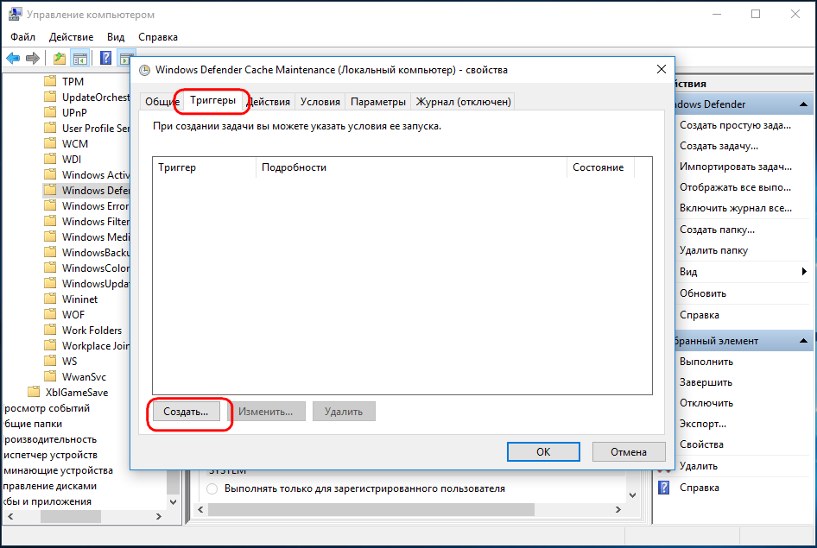Click Создать простую задачу action
Image resolution: width=817 pixels, height=548 pixels.
[735, 125]
